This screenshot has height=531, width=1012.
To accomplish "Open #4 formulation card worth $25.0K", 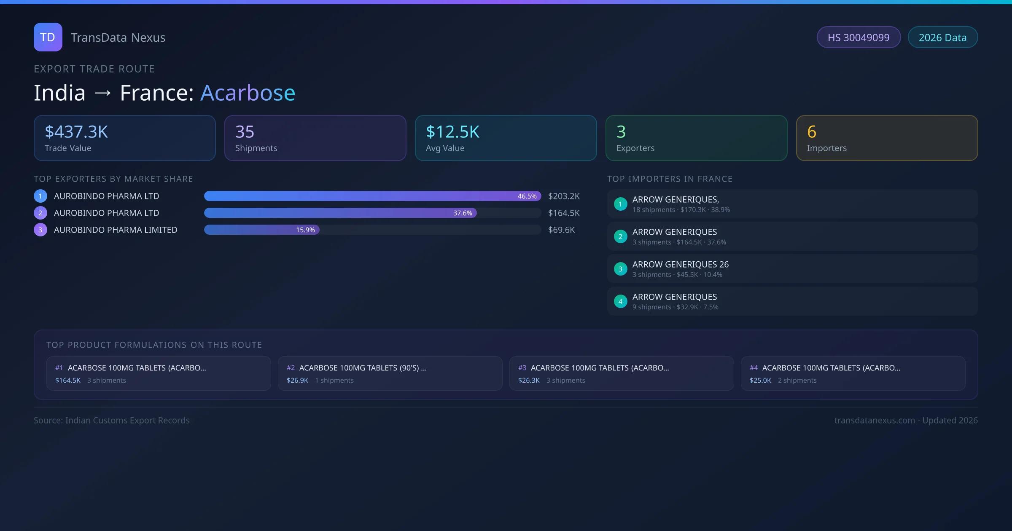I will (853, 373).
